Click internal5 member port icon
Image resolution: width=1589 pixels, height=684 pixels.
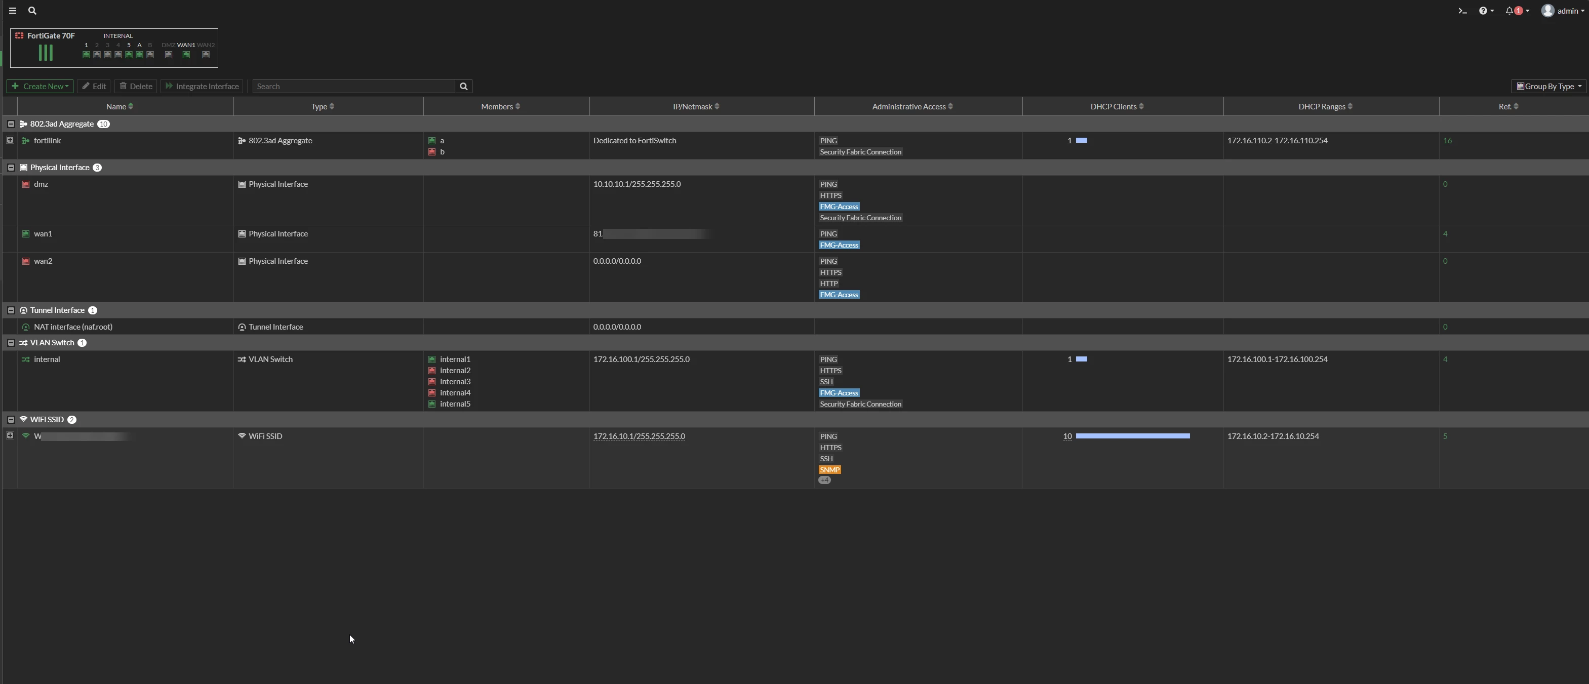click(432, 404)
